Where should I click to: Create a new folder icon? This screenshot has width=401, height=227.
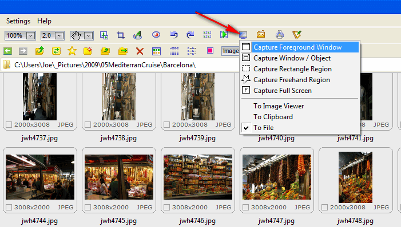(x=88, y=51)
